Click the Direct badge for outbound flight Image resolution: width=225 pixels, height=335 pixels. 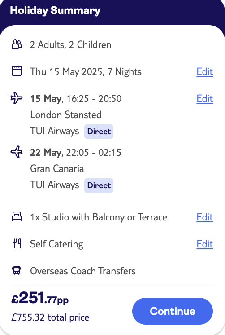click(x=99, y=132)
